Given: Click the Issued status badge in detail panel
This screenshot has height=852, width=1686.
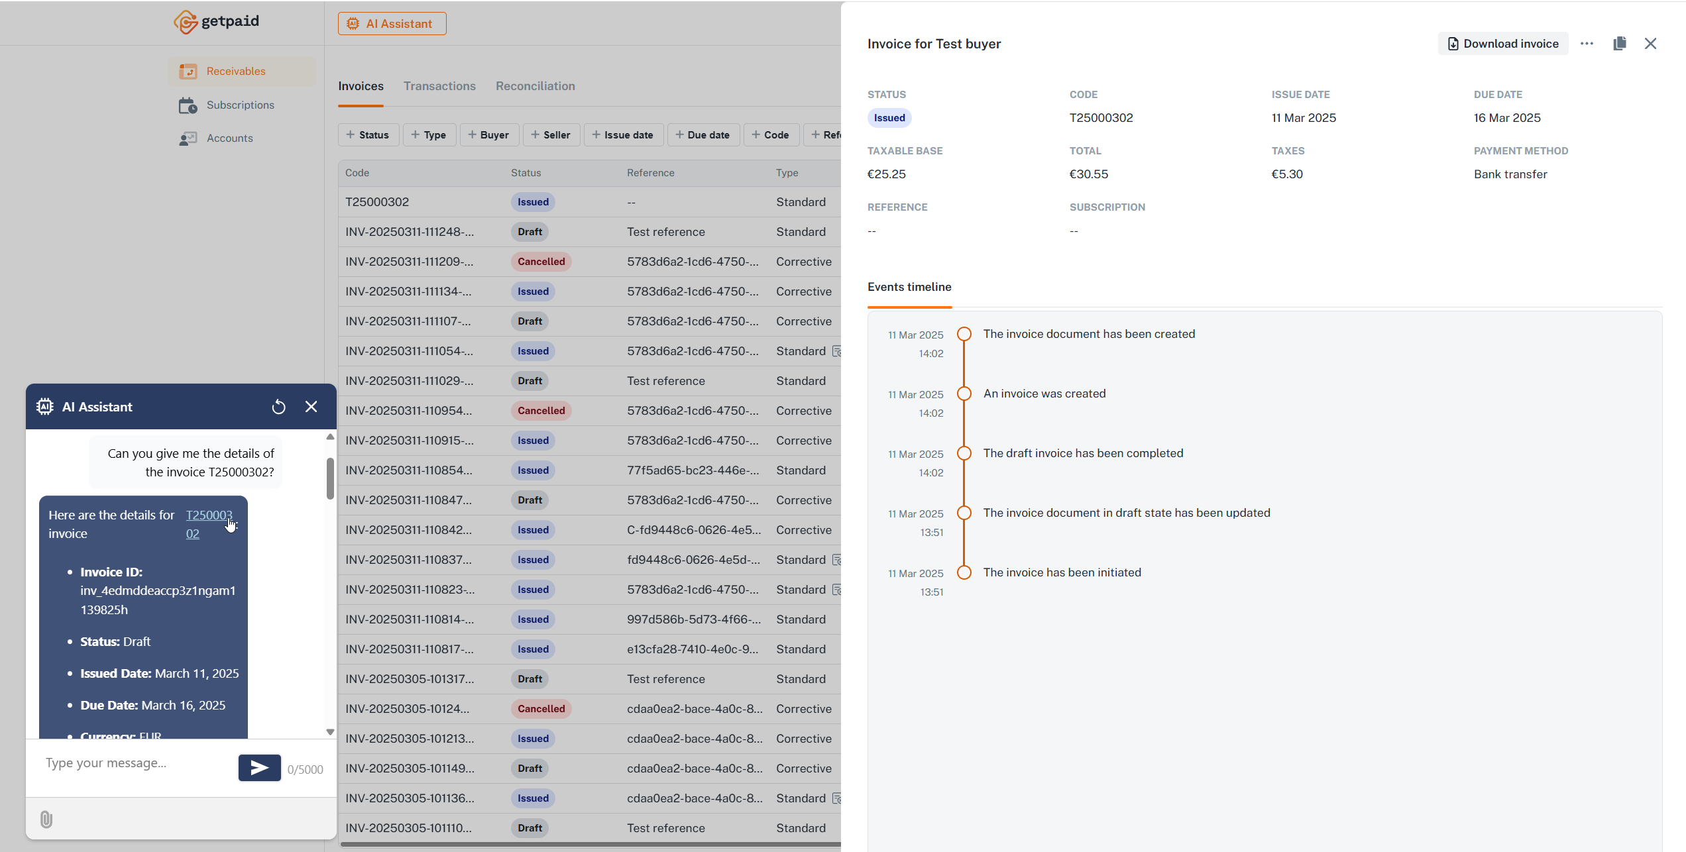Looking at the screenshot, I should pyautogui.click(x=889, y=118).
